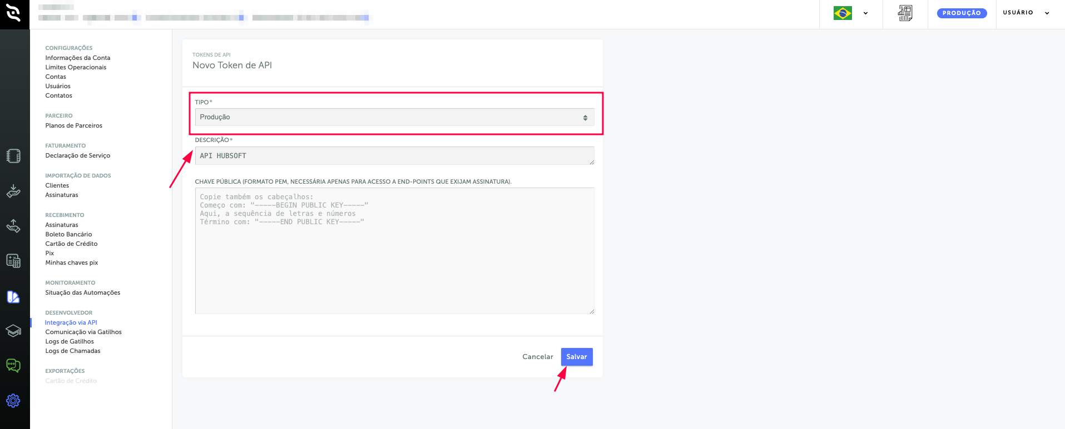Click the Salvar button
The width and height of the screenshot is (1065, 429).
click(577, 357)
